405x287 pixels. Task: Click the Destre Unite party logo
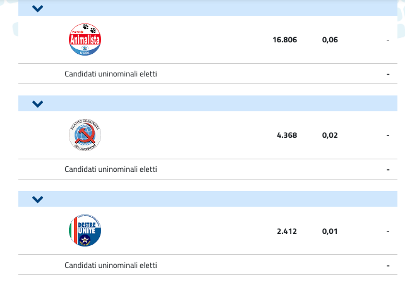(x=85, y=231)
